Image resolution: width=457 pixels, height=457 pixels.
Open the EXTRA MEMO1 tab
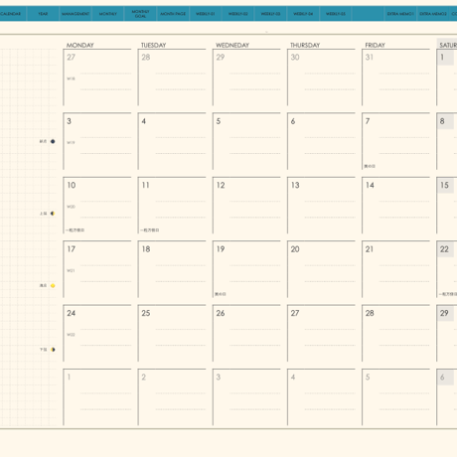400,14
